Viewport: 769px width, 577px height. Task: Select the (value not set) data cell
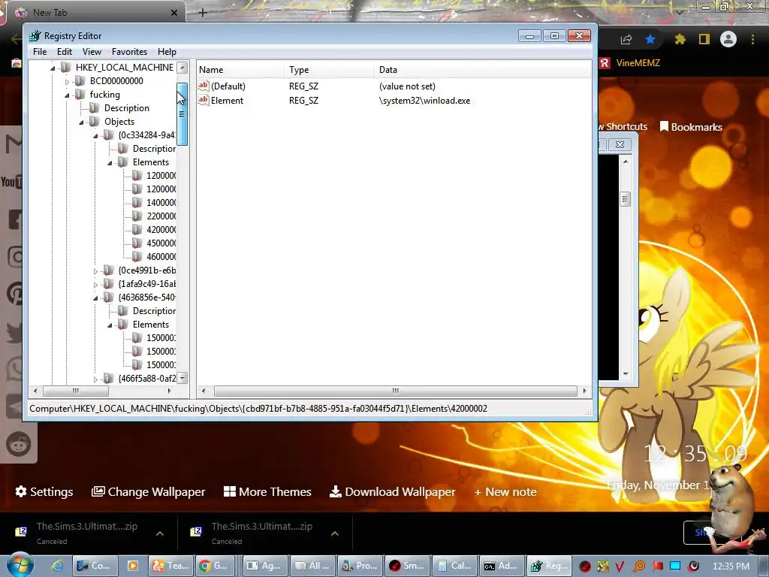407,86
